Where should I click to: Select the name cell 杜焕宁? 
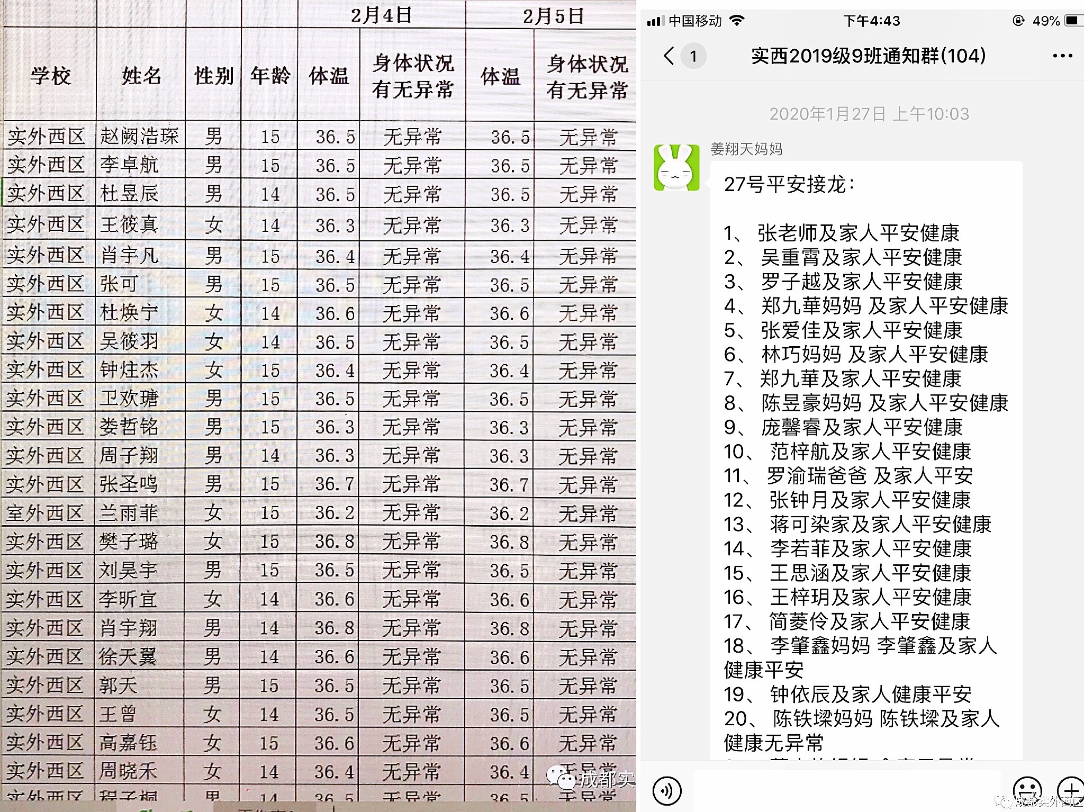tap(141, 312)
